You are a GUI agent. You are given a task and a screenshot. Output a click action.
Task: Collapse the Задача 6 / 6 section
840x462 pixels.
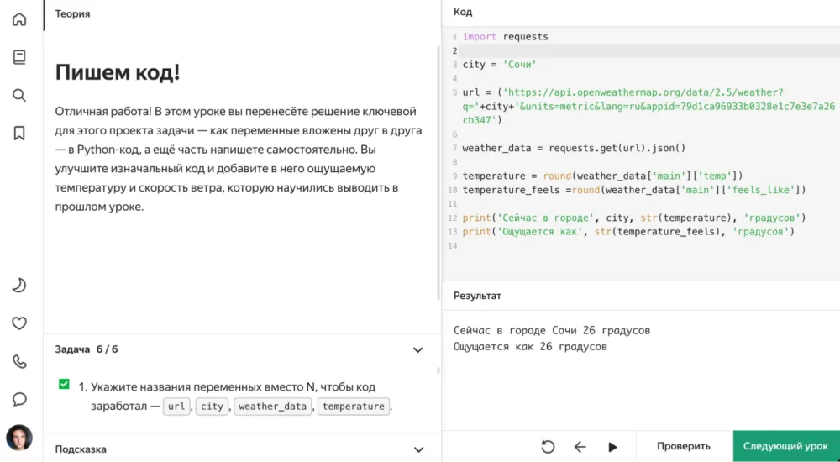(417, 349)
